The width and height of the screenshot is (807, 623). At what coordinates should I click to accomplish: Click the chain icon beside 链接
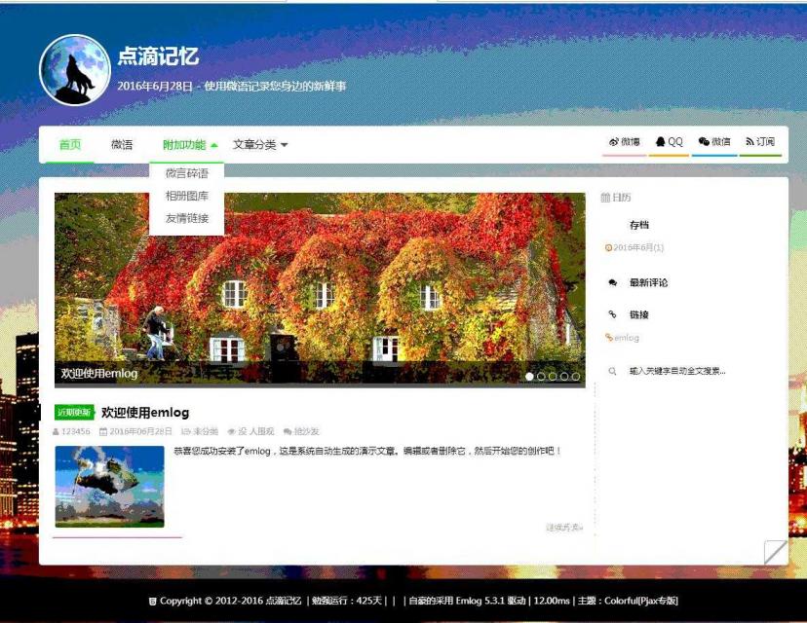[612, 314]
